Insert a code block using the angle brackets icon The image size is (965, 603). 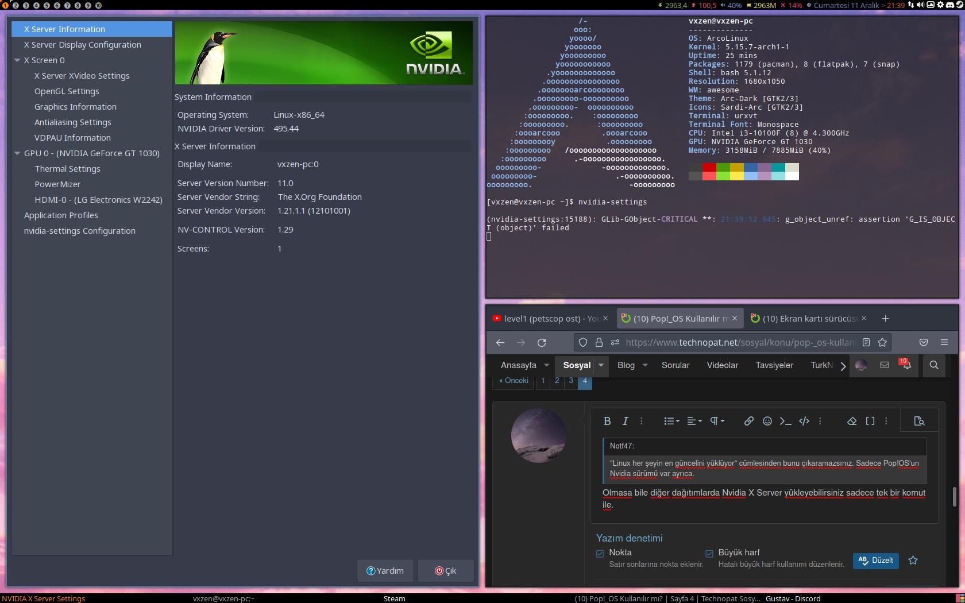804,421
